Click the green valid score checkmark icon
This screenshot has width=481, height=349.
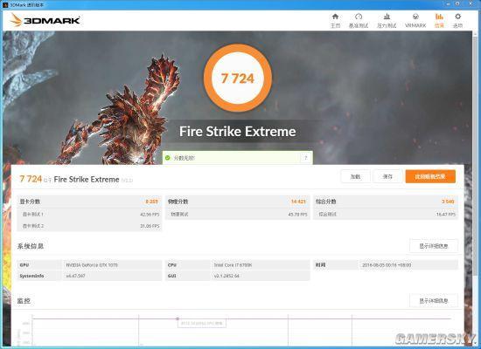[x=168, y=158]
